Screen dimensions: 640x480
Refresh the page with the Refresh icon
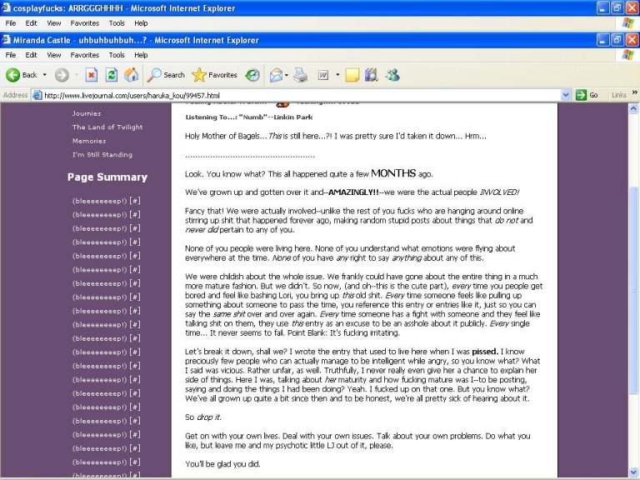pyautogui.click(x=112, y=75)
